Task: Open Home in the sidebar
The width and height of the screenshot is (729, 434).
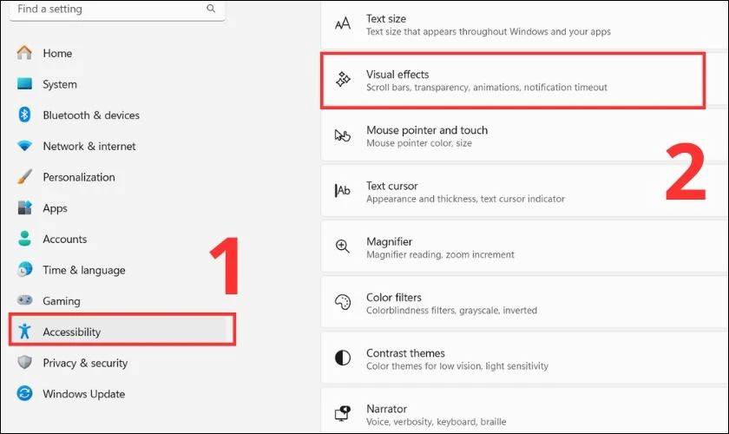Action: [x=117, y=53]
